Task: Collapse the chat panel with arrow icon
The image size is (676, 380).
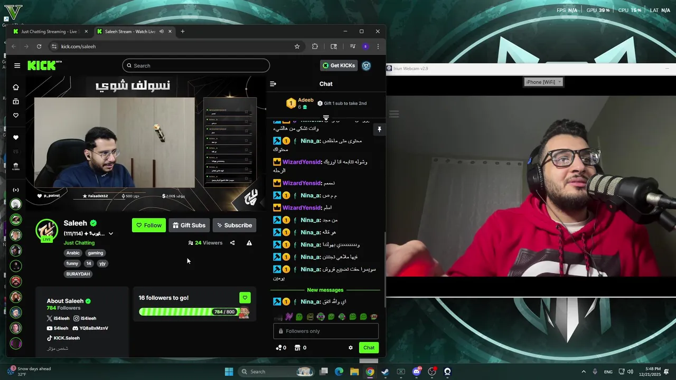Action: point(273,84)
